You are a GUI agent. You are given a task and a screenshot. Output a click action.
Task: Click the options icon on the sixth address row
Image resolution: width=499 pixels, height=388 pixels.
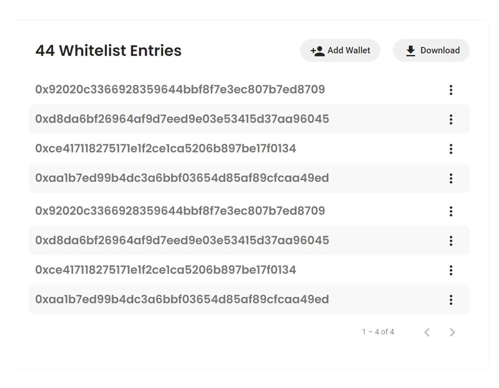click(x=451, y=241)
